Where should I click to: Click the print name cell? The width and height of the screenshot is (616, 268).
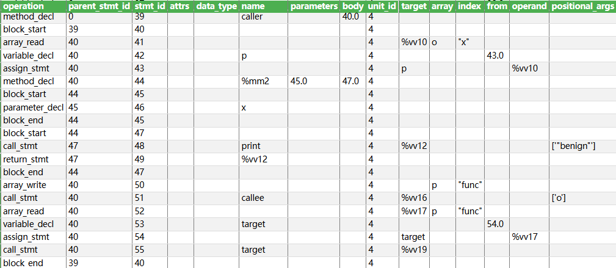coord(264,146)
